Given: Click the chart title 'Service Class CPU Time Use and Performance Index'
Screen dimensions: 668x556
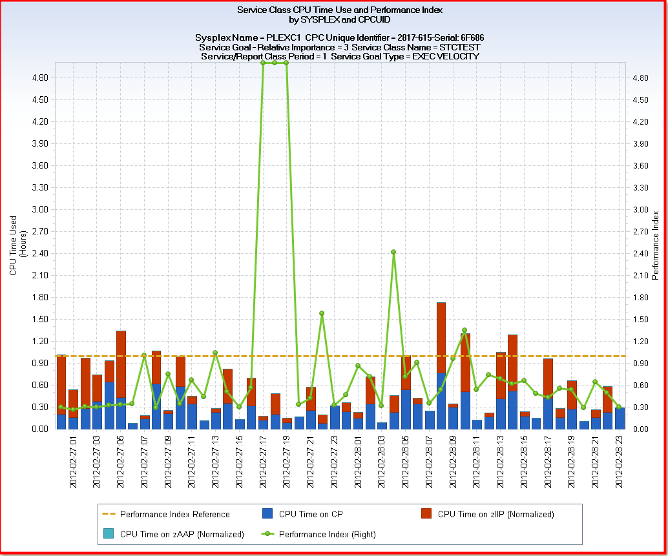Looking at the screenshot, I should point(340,10).
